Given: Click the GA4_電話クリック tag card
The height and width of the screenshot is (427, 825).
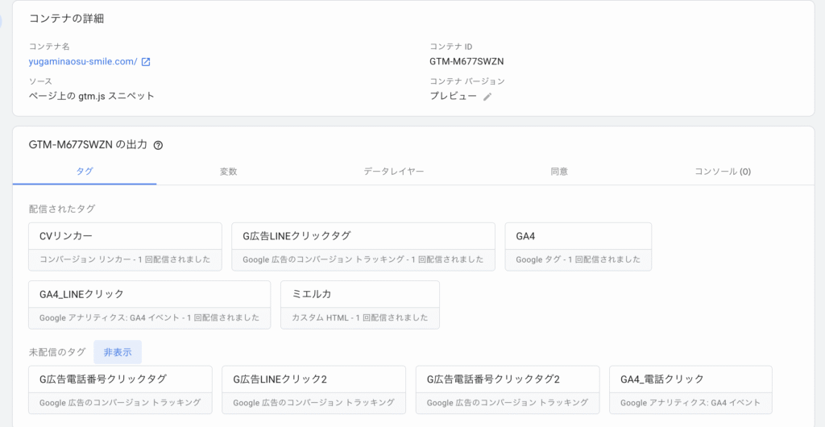Looking at the screenshot, I should tap(690, 389).
